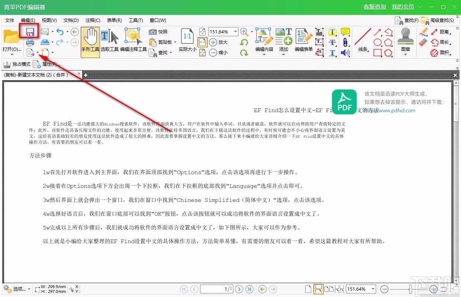Select the 线条 drawing tool

tap(362, 39)
